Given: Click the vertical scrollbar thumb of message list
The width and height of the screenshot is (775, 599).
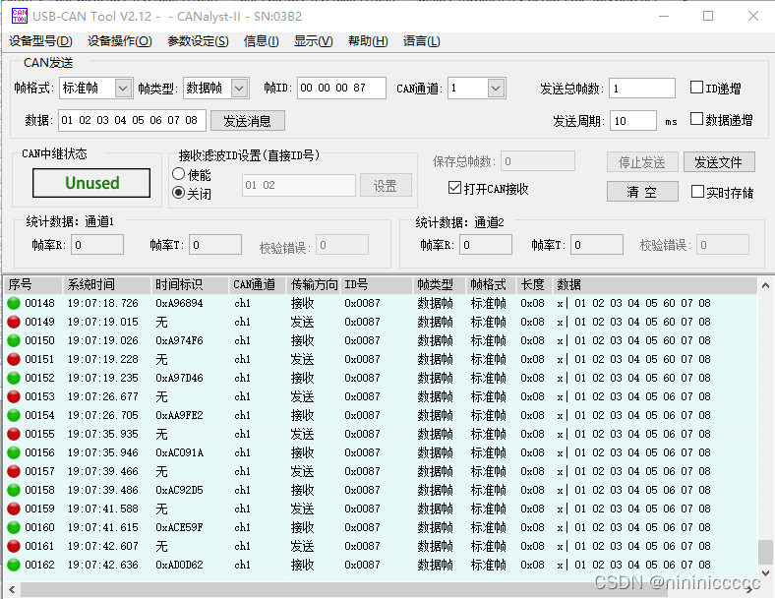Looking at the screenshot, I should click(x=765, y=552).
